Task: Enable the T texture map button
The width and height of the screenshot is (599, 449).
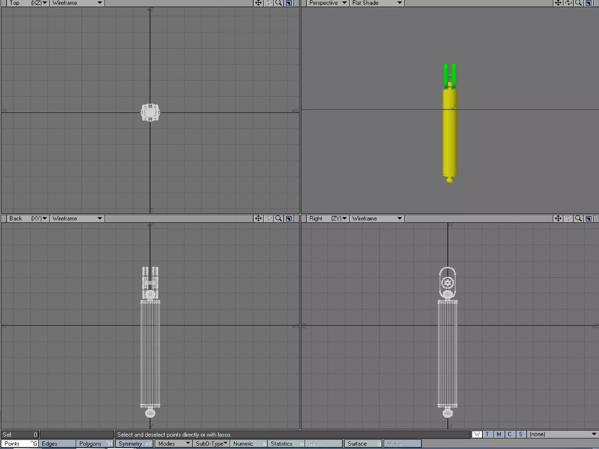Action: 488,434
